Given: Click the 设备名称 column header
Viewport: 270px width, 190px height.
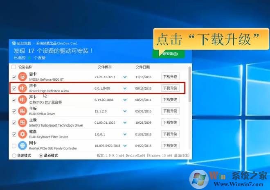Looking at the screenshot, I should coord(25,67).
